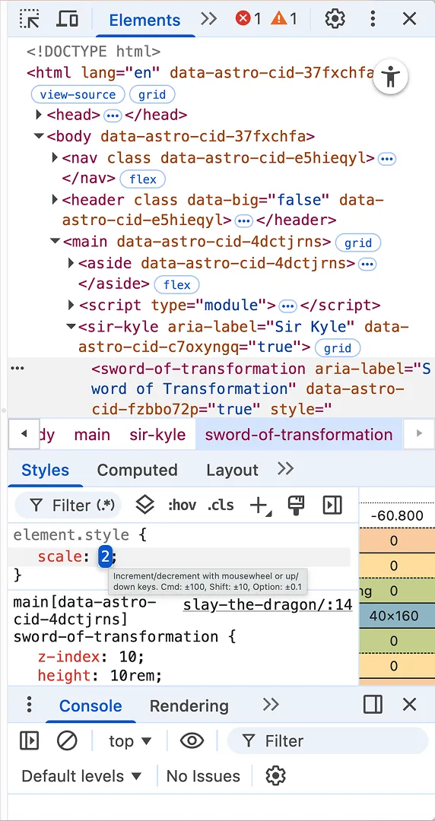435x821 pixels.
Task: Expand the aside element
Action: pyautogui.click(x=71, y=262)
